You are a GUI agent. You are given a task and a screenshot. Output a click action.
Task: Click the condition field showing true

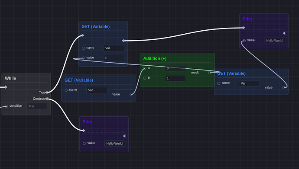coord(37,106)
